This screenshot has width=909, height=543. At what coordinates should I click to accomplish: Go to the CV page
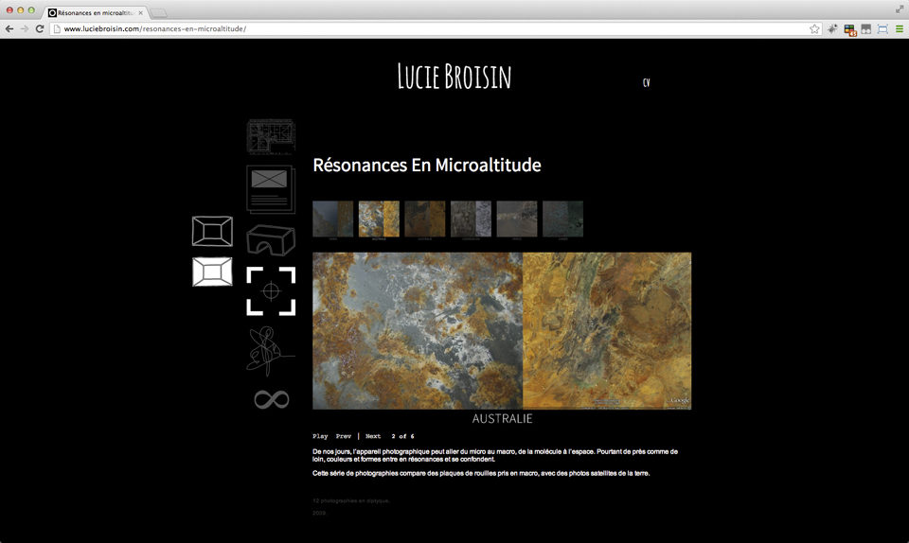(x=647, y=83)
